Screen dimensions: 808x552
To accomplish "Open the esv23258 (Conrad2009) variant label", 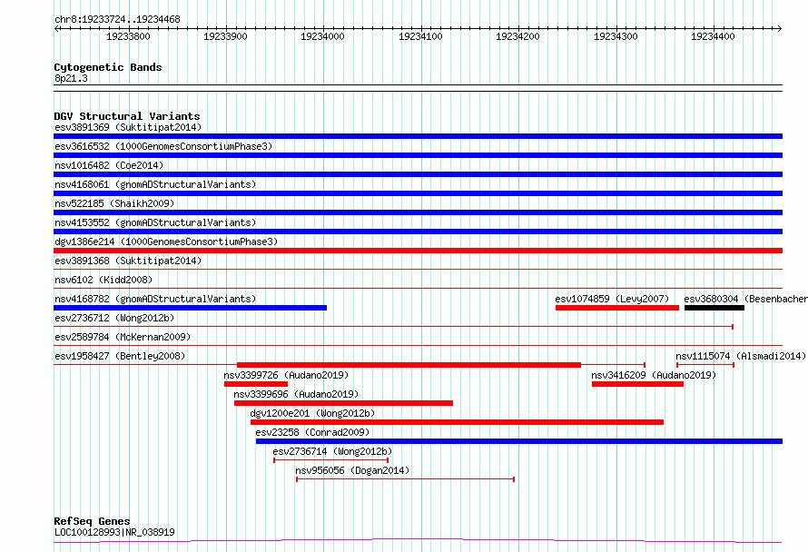I will click(x=312, y=432).
